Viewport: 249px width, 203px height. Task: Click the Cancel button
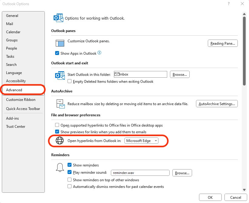coord(235,197)
